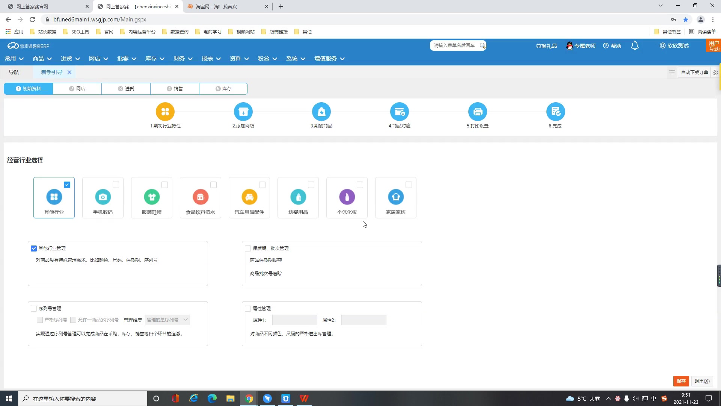Open File Explorer from the taskbar
The width and height of the screenshot is (721, 406).
pos(231,398)
